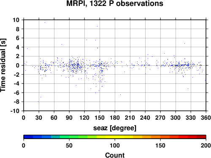Select the dark blue colorbar segment
211x158 pixels.
[28, 137]
